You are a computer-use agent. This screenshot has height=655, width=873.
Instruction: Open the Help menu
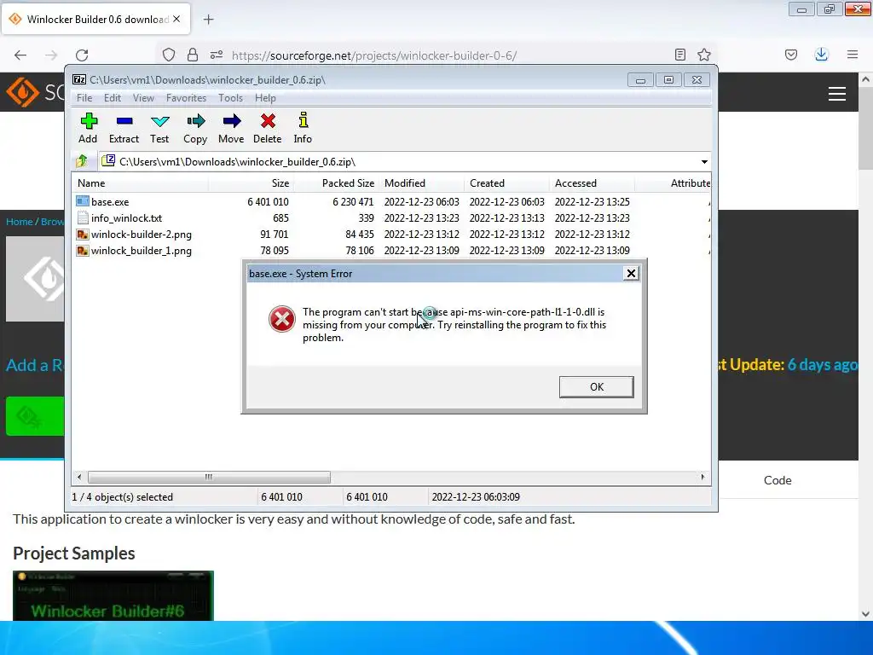(x=266, y=98)
